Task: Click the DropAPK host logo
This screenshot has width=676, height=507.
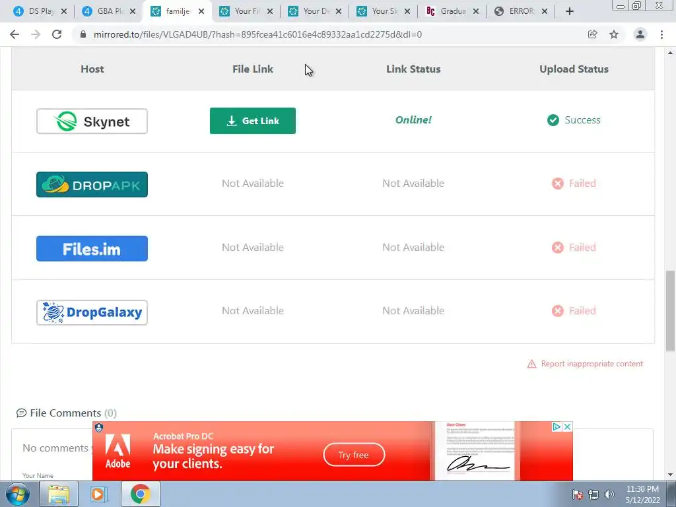Action: (92, 185)
